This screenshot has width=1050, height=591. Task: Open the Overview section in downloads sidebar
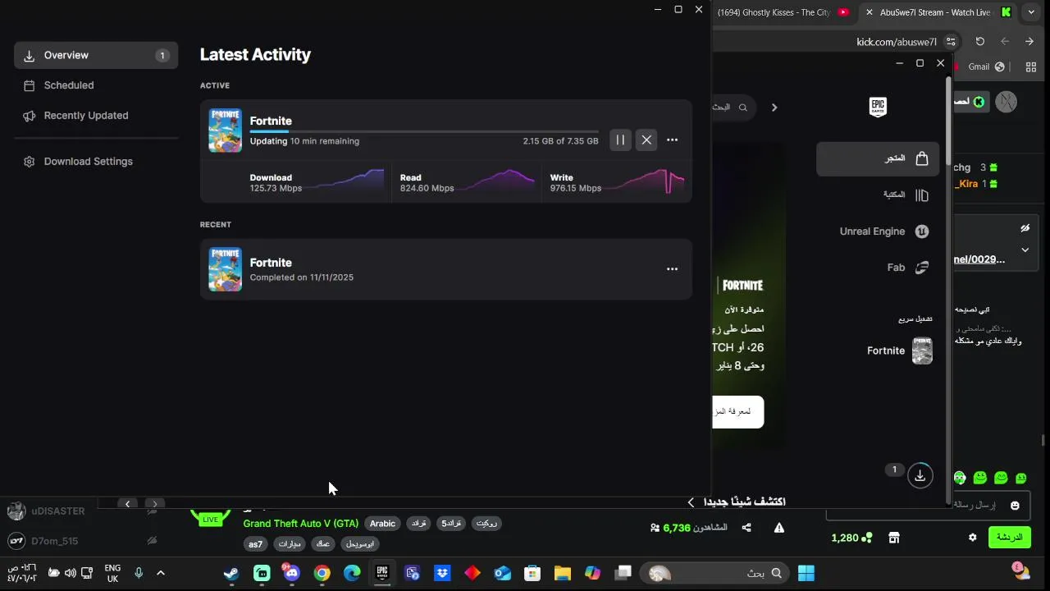pos(96,55)
